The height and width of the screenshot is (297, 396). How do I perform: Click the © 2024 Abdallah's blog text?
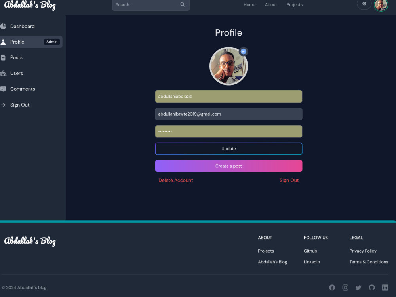click(x=24, y=287)
